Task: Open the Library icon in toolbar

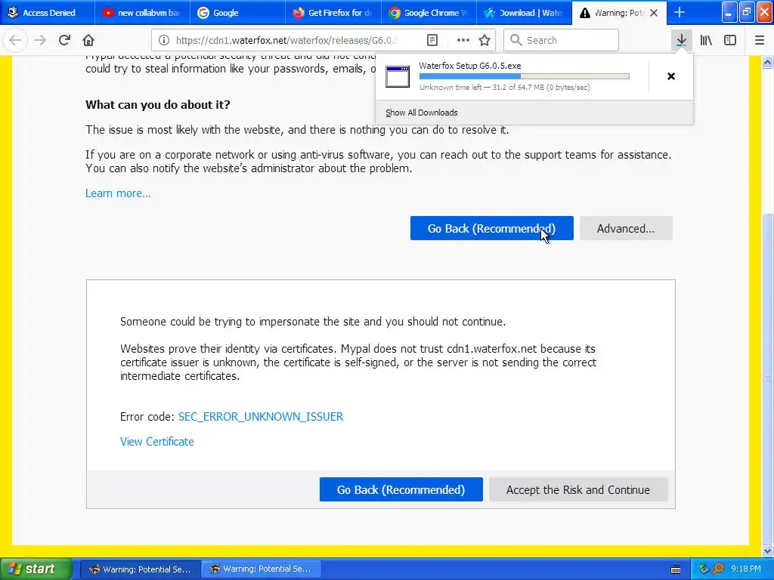Action: pyautogui.click(x=706, y=40)
